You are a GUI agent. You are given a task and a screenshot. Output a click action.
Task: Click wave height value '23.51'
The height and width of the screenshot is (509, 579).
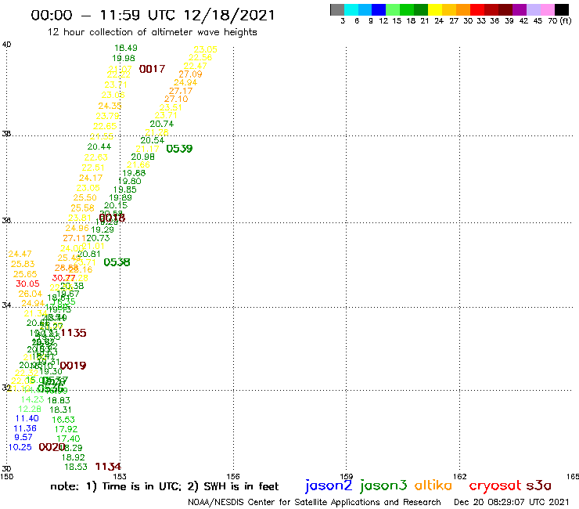click(x=171, y=107)
